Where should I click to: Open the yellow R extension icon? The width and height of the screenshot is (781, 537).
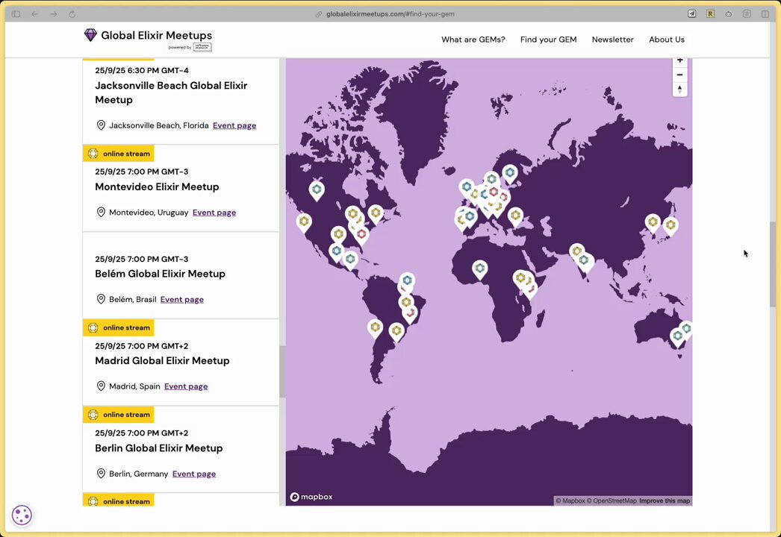(x=710, y=14)
